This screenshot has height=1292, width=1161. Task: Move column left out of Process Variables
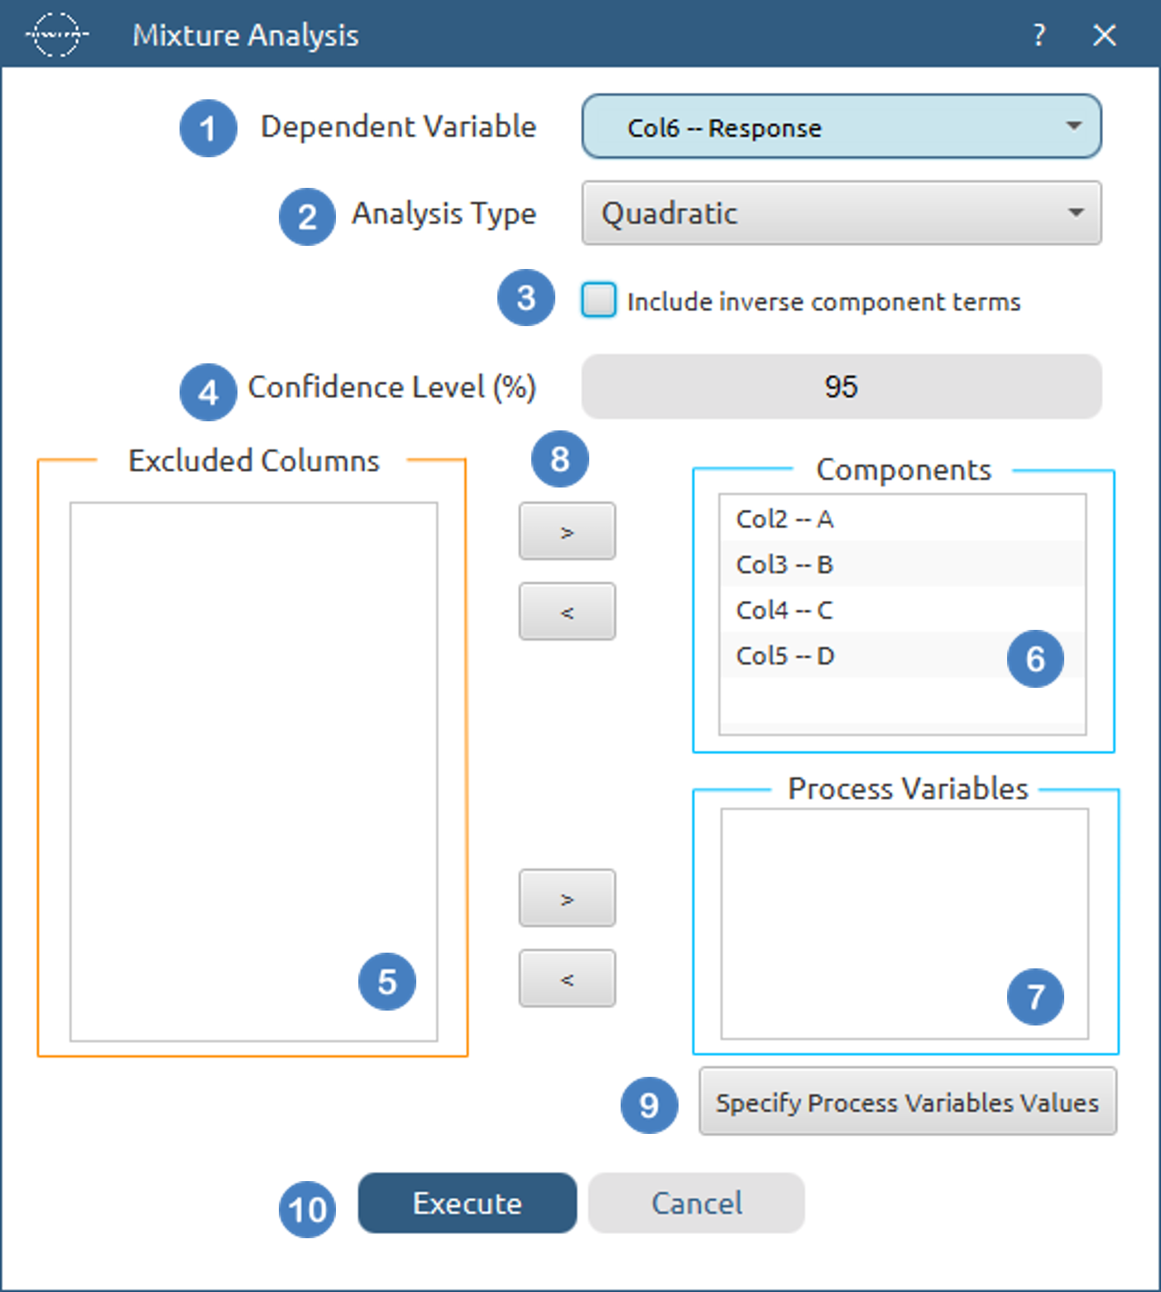pyautogui.click(x=567, y=978)
